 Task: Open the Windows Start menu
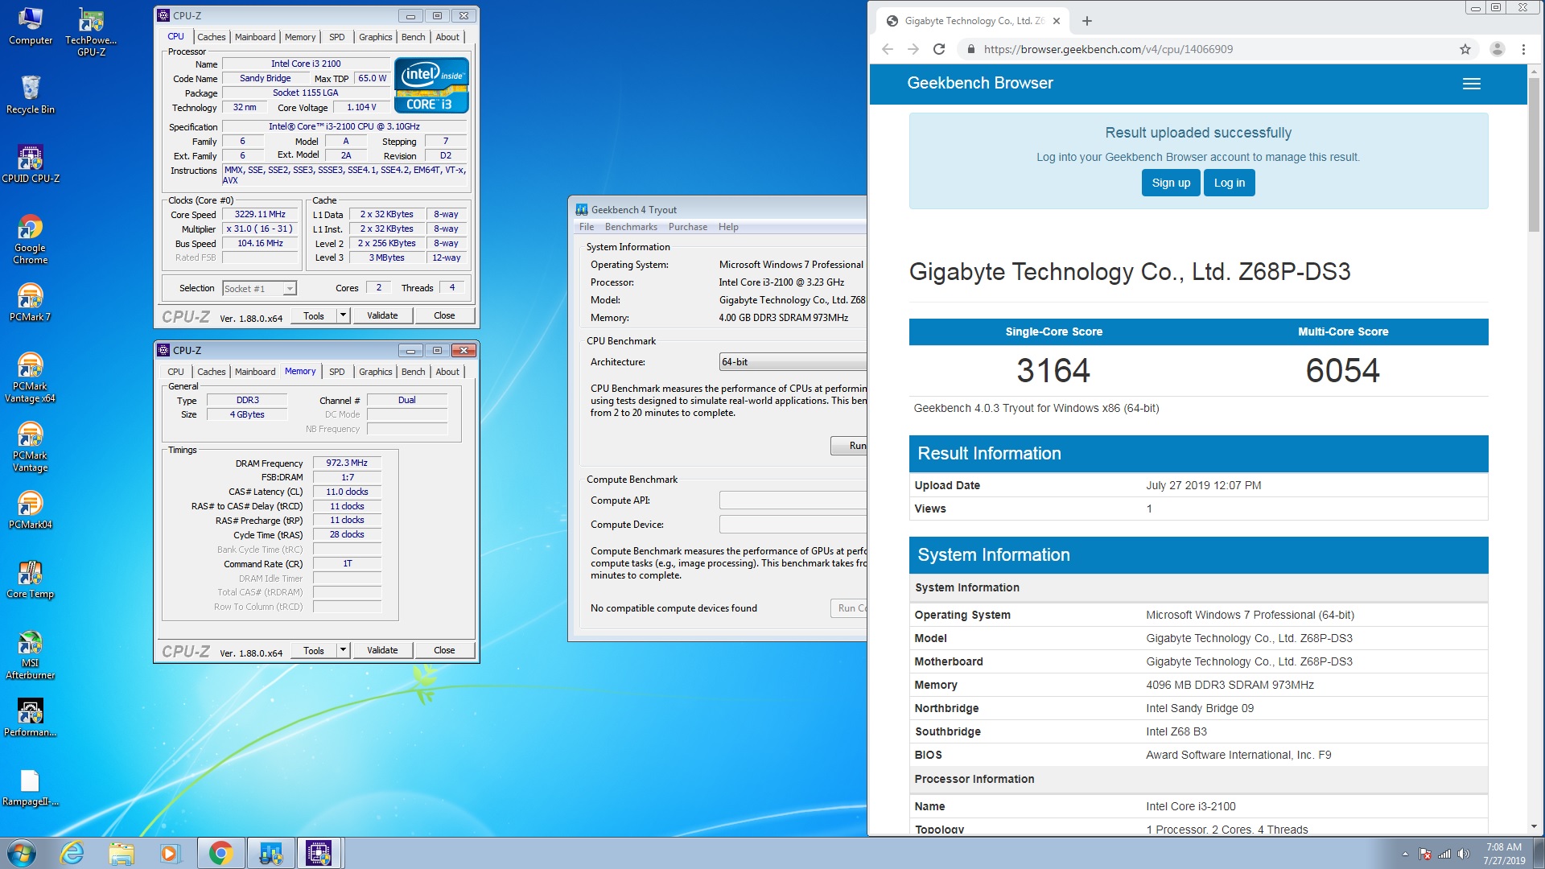point(22,853)
